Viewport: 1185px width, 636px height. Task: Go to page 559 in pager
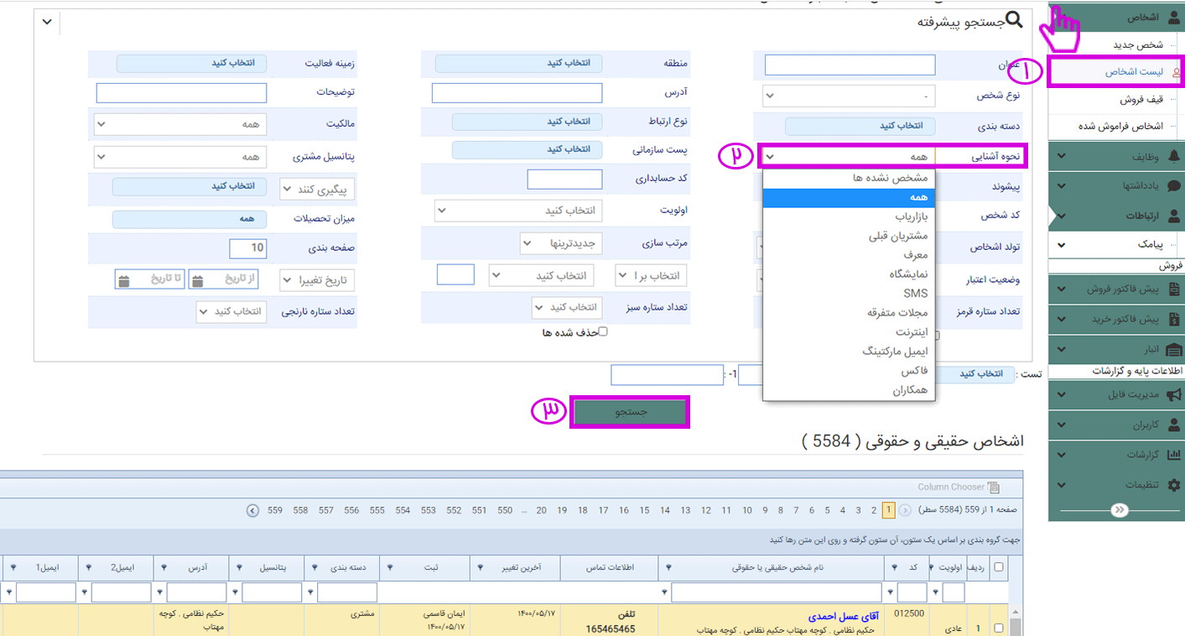pos(275,510)
